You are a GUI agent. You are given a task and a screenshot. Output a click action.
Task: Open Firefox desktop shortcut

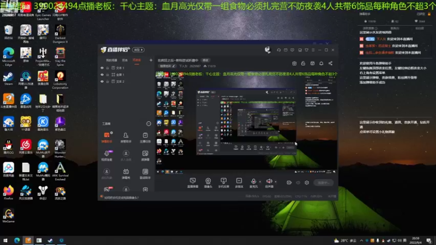(x=8, y=193)
